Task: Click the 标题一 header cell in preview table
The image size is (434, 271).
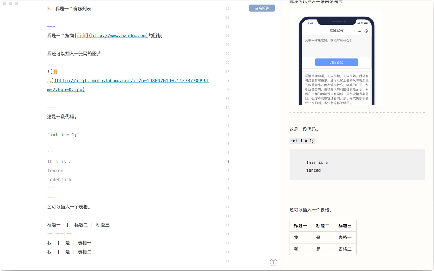Action: pyautogui.click(x=301, y=226)
